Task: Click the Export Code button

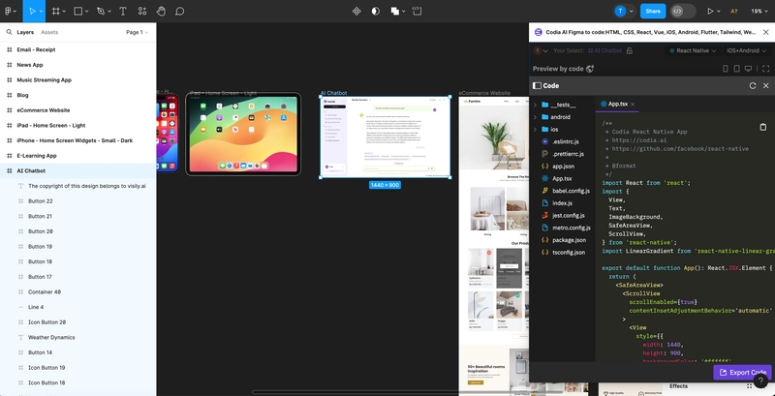Action: pos(742,372)
